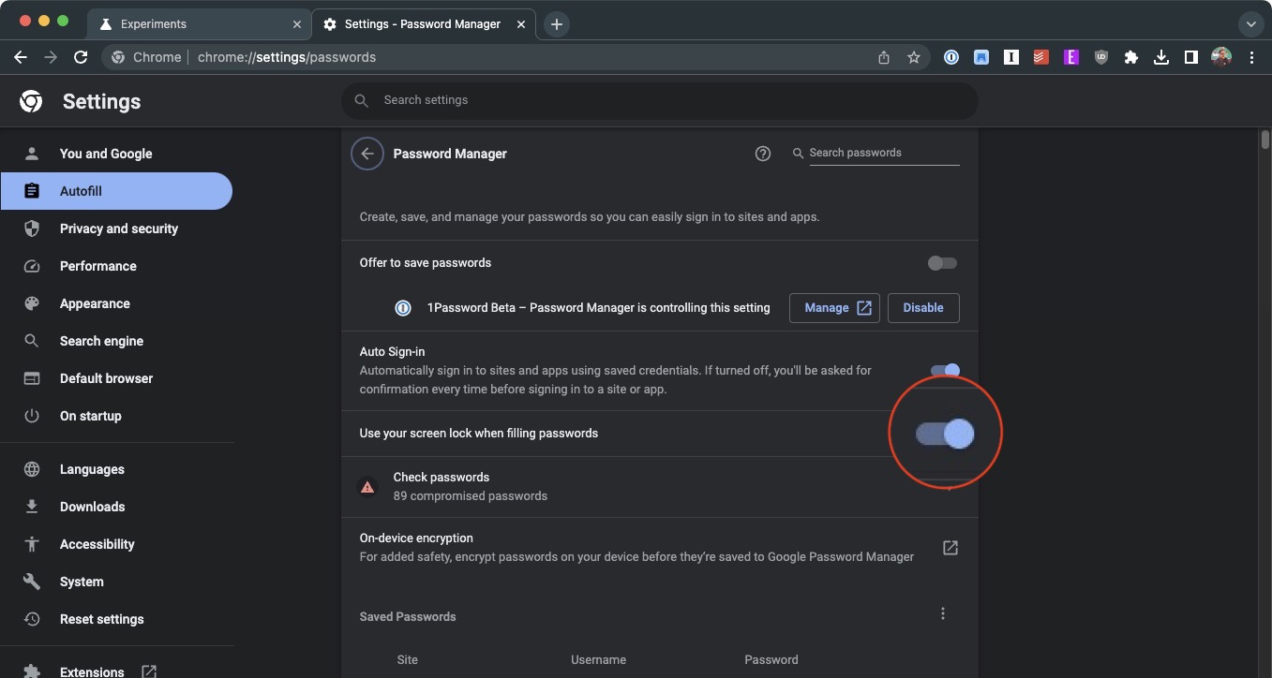The width and height of the screenshot is (1272, 678).
Task: Click the 'On-device encryption' heading
Action: (416, 538)
